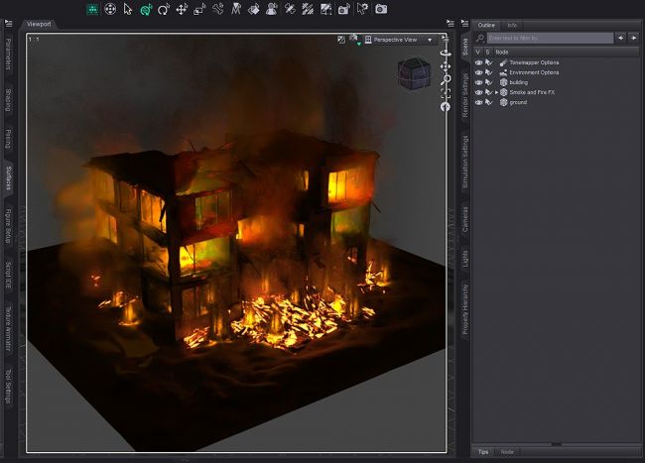Click the next filter result arrow button

(x=633, y=38)
